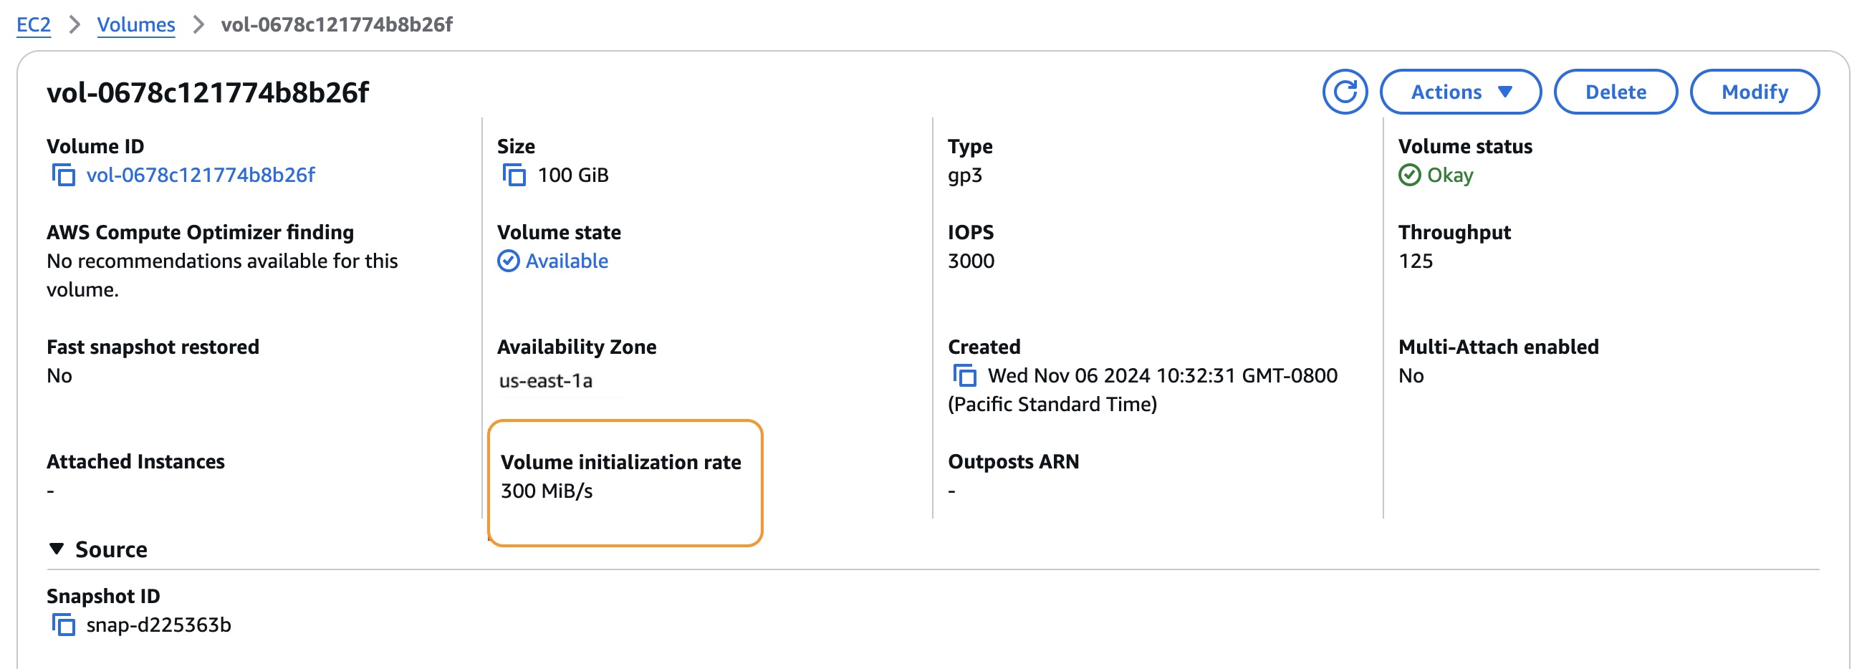Screen dimensions: 1872x669
Task: Click the Okay volume status check icon
Action: (x=1409, y=175)
